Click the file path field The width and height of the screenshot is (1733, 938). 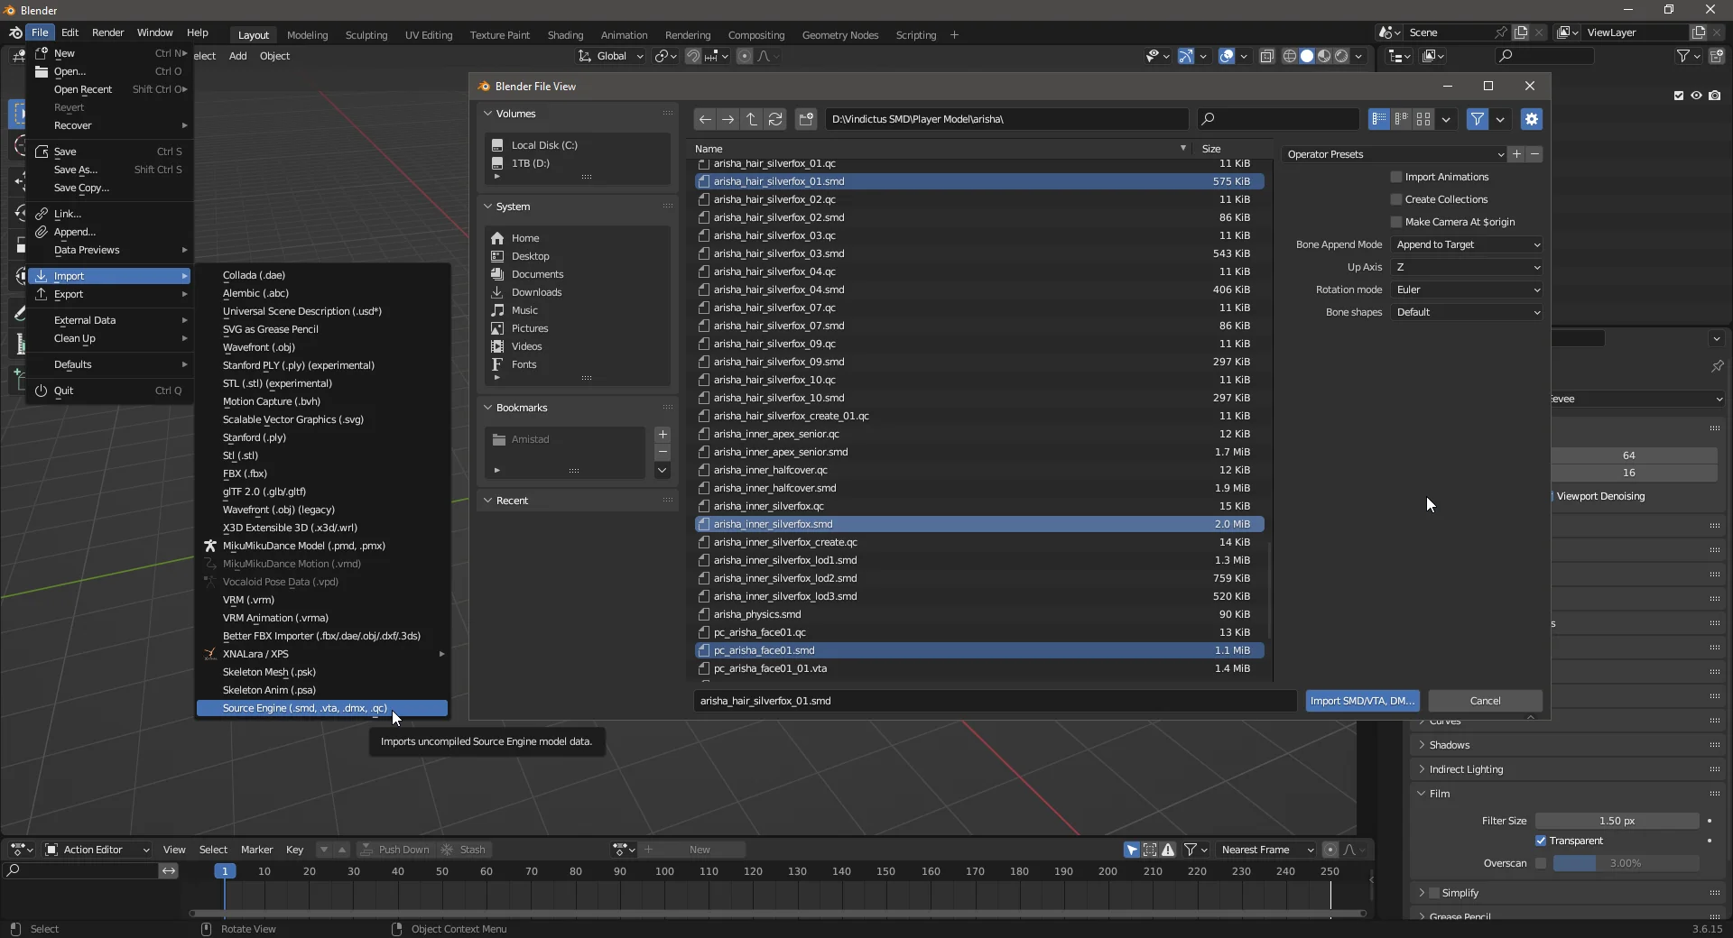click(1006, 119)
